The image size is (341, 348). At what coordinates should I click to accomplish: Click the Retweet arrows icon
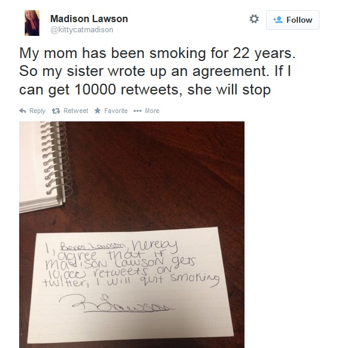pyautogui.click(x=56, y=111)
